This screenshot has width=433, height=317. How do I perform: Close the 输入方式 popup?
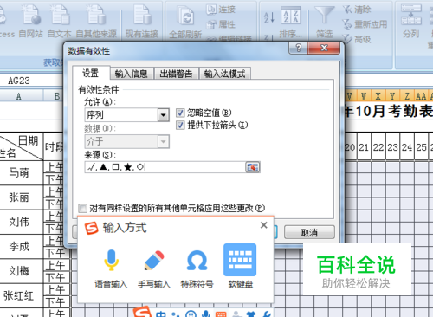263,225
